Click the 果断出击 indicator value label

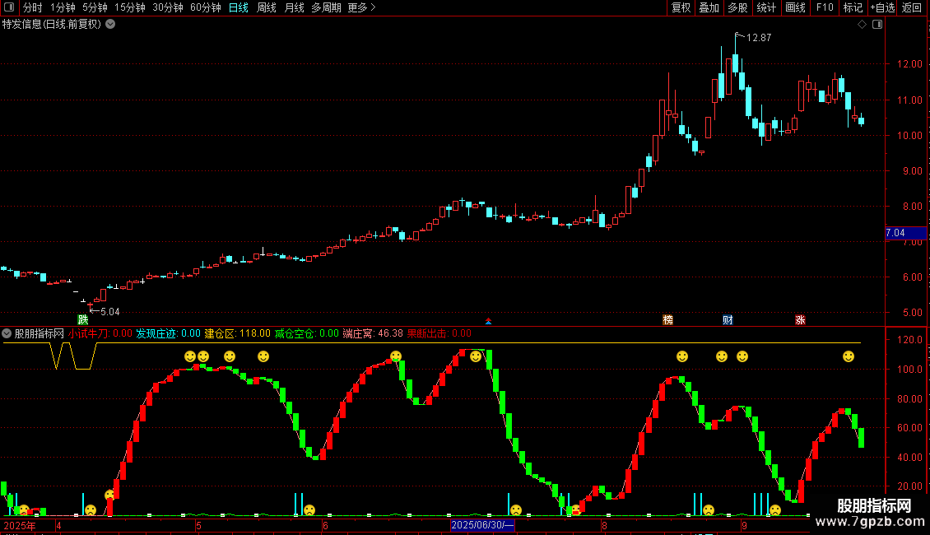(x=439, y=333)
